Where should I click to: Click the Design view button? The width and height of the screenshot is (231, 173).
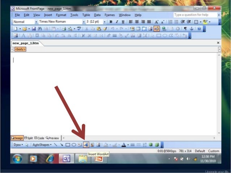(17, 138)
